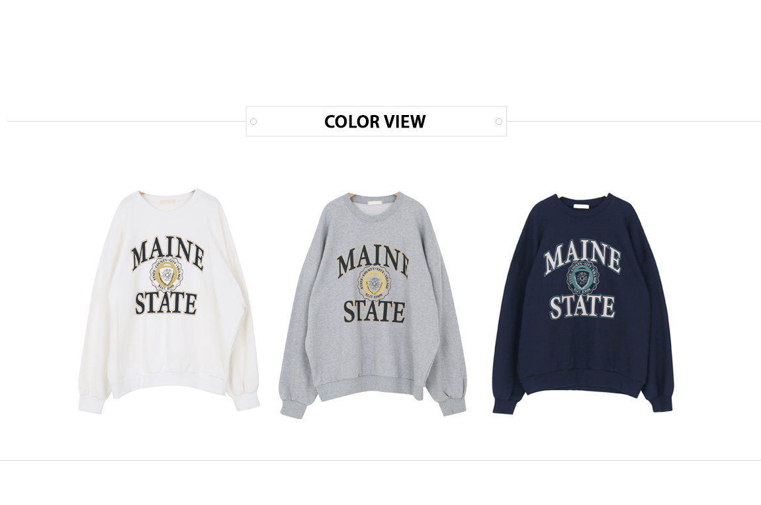
Task: Click the teal crest emblem on navy sweatshirt
Action: point(581,280)
